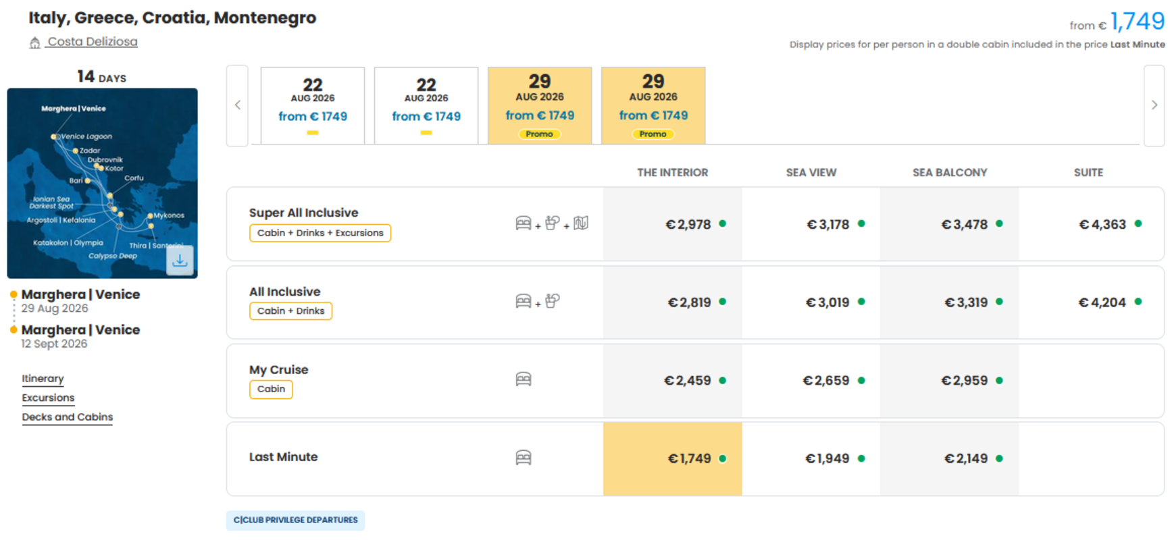
Task: Click the C|Club Privilege Departures badge
Action: click(x=295, y=520)
